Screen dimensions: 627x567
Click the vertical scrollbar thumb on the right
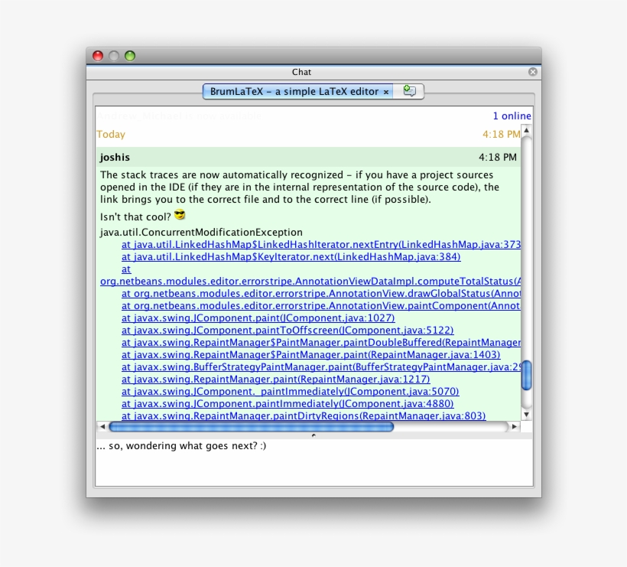(526, 375)
